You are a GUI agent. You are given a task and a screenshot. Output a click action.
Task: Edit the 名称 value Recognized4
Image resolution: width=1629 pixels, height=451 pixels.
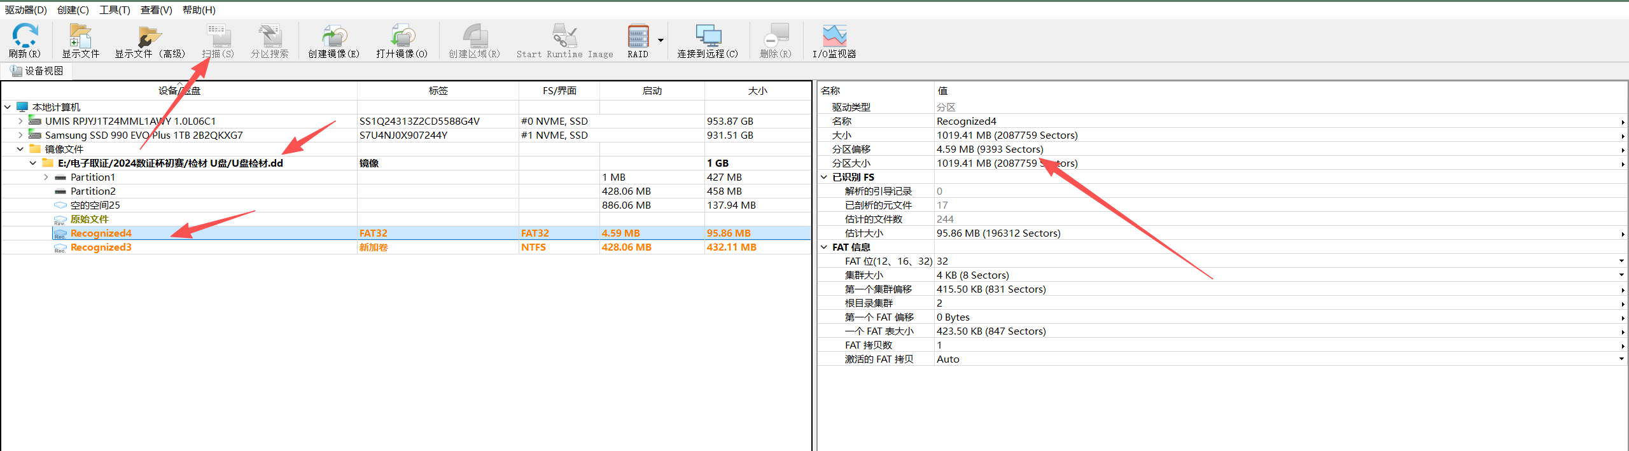pyautogui.click(x=1280, y=121)
